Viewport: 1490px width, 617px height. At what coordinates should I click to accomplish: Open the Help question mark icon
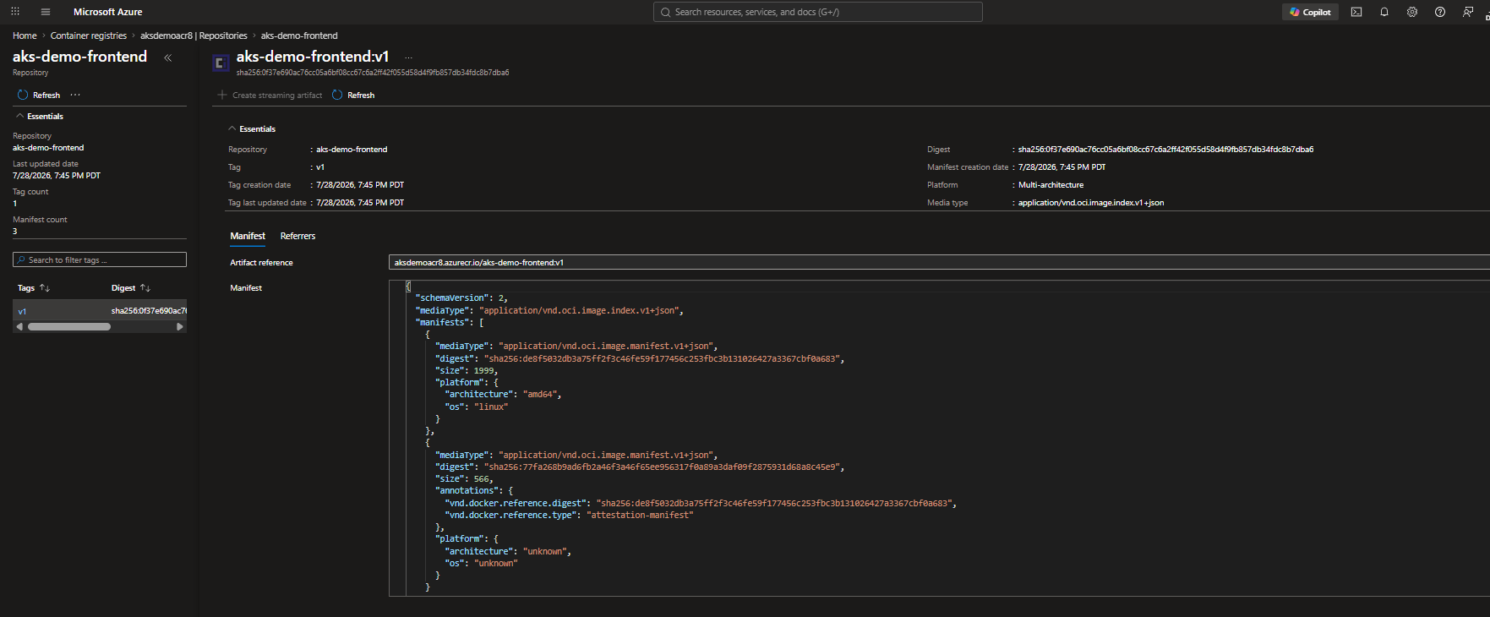click(1440, 12)
